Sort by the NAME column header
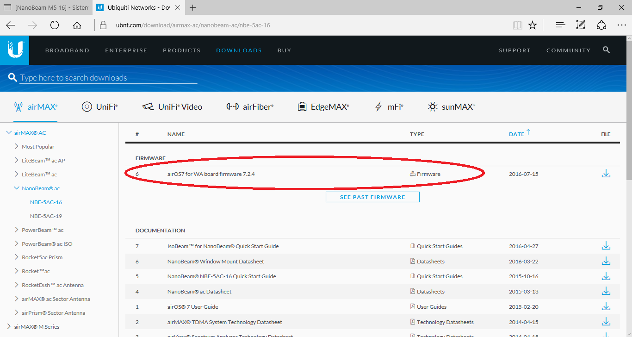This screenshot has width=632, height=337. pos(176,134)
